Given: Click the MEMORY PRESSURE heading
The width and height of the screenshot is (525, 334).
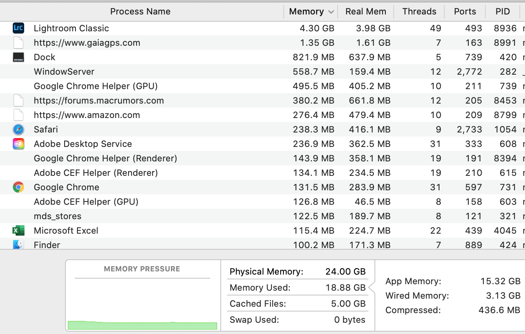Looking at the screenshot, I should 142,269.
